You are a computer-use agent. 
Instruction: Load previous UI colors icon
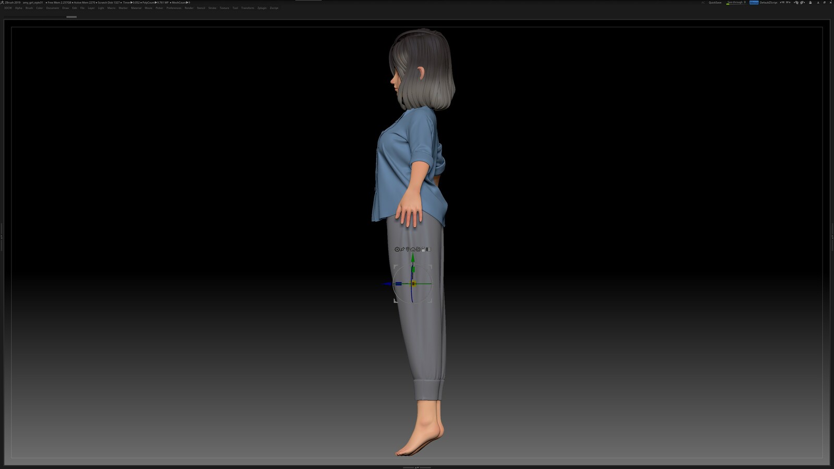(782, 3)
